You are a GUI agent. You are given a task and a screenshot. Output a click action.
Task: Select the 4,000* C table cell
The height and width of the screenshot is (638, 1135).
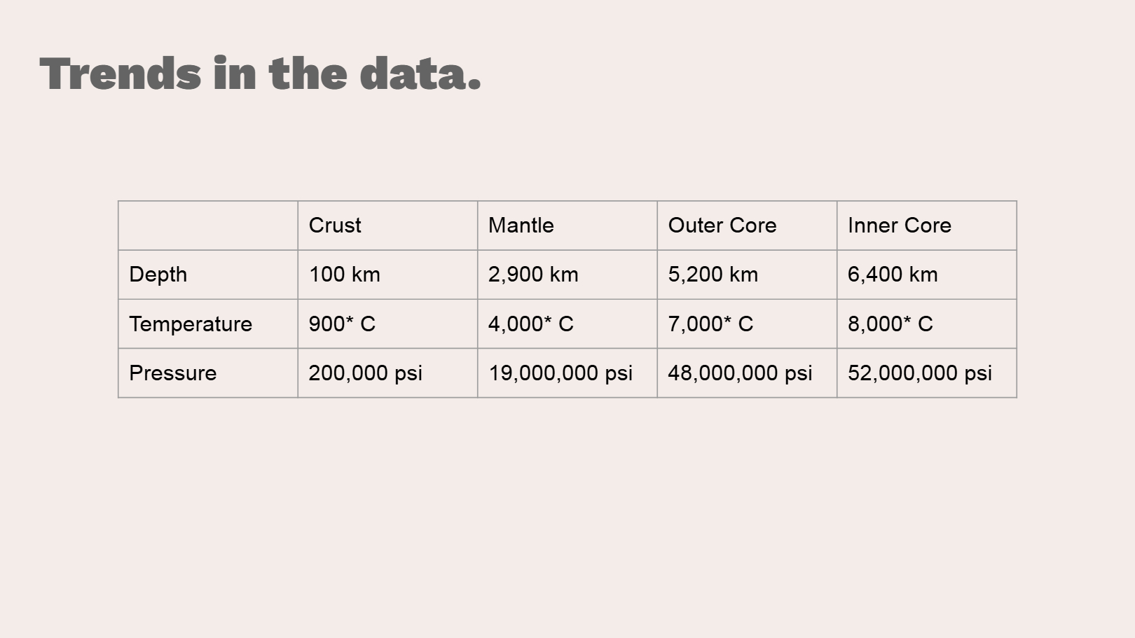[567, 324]
